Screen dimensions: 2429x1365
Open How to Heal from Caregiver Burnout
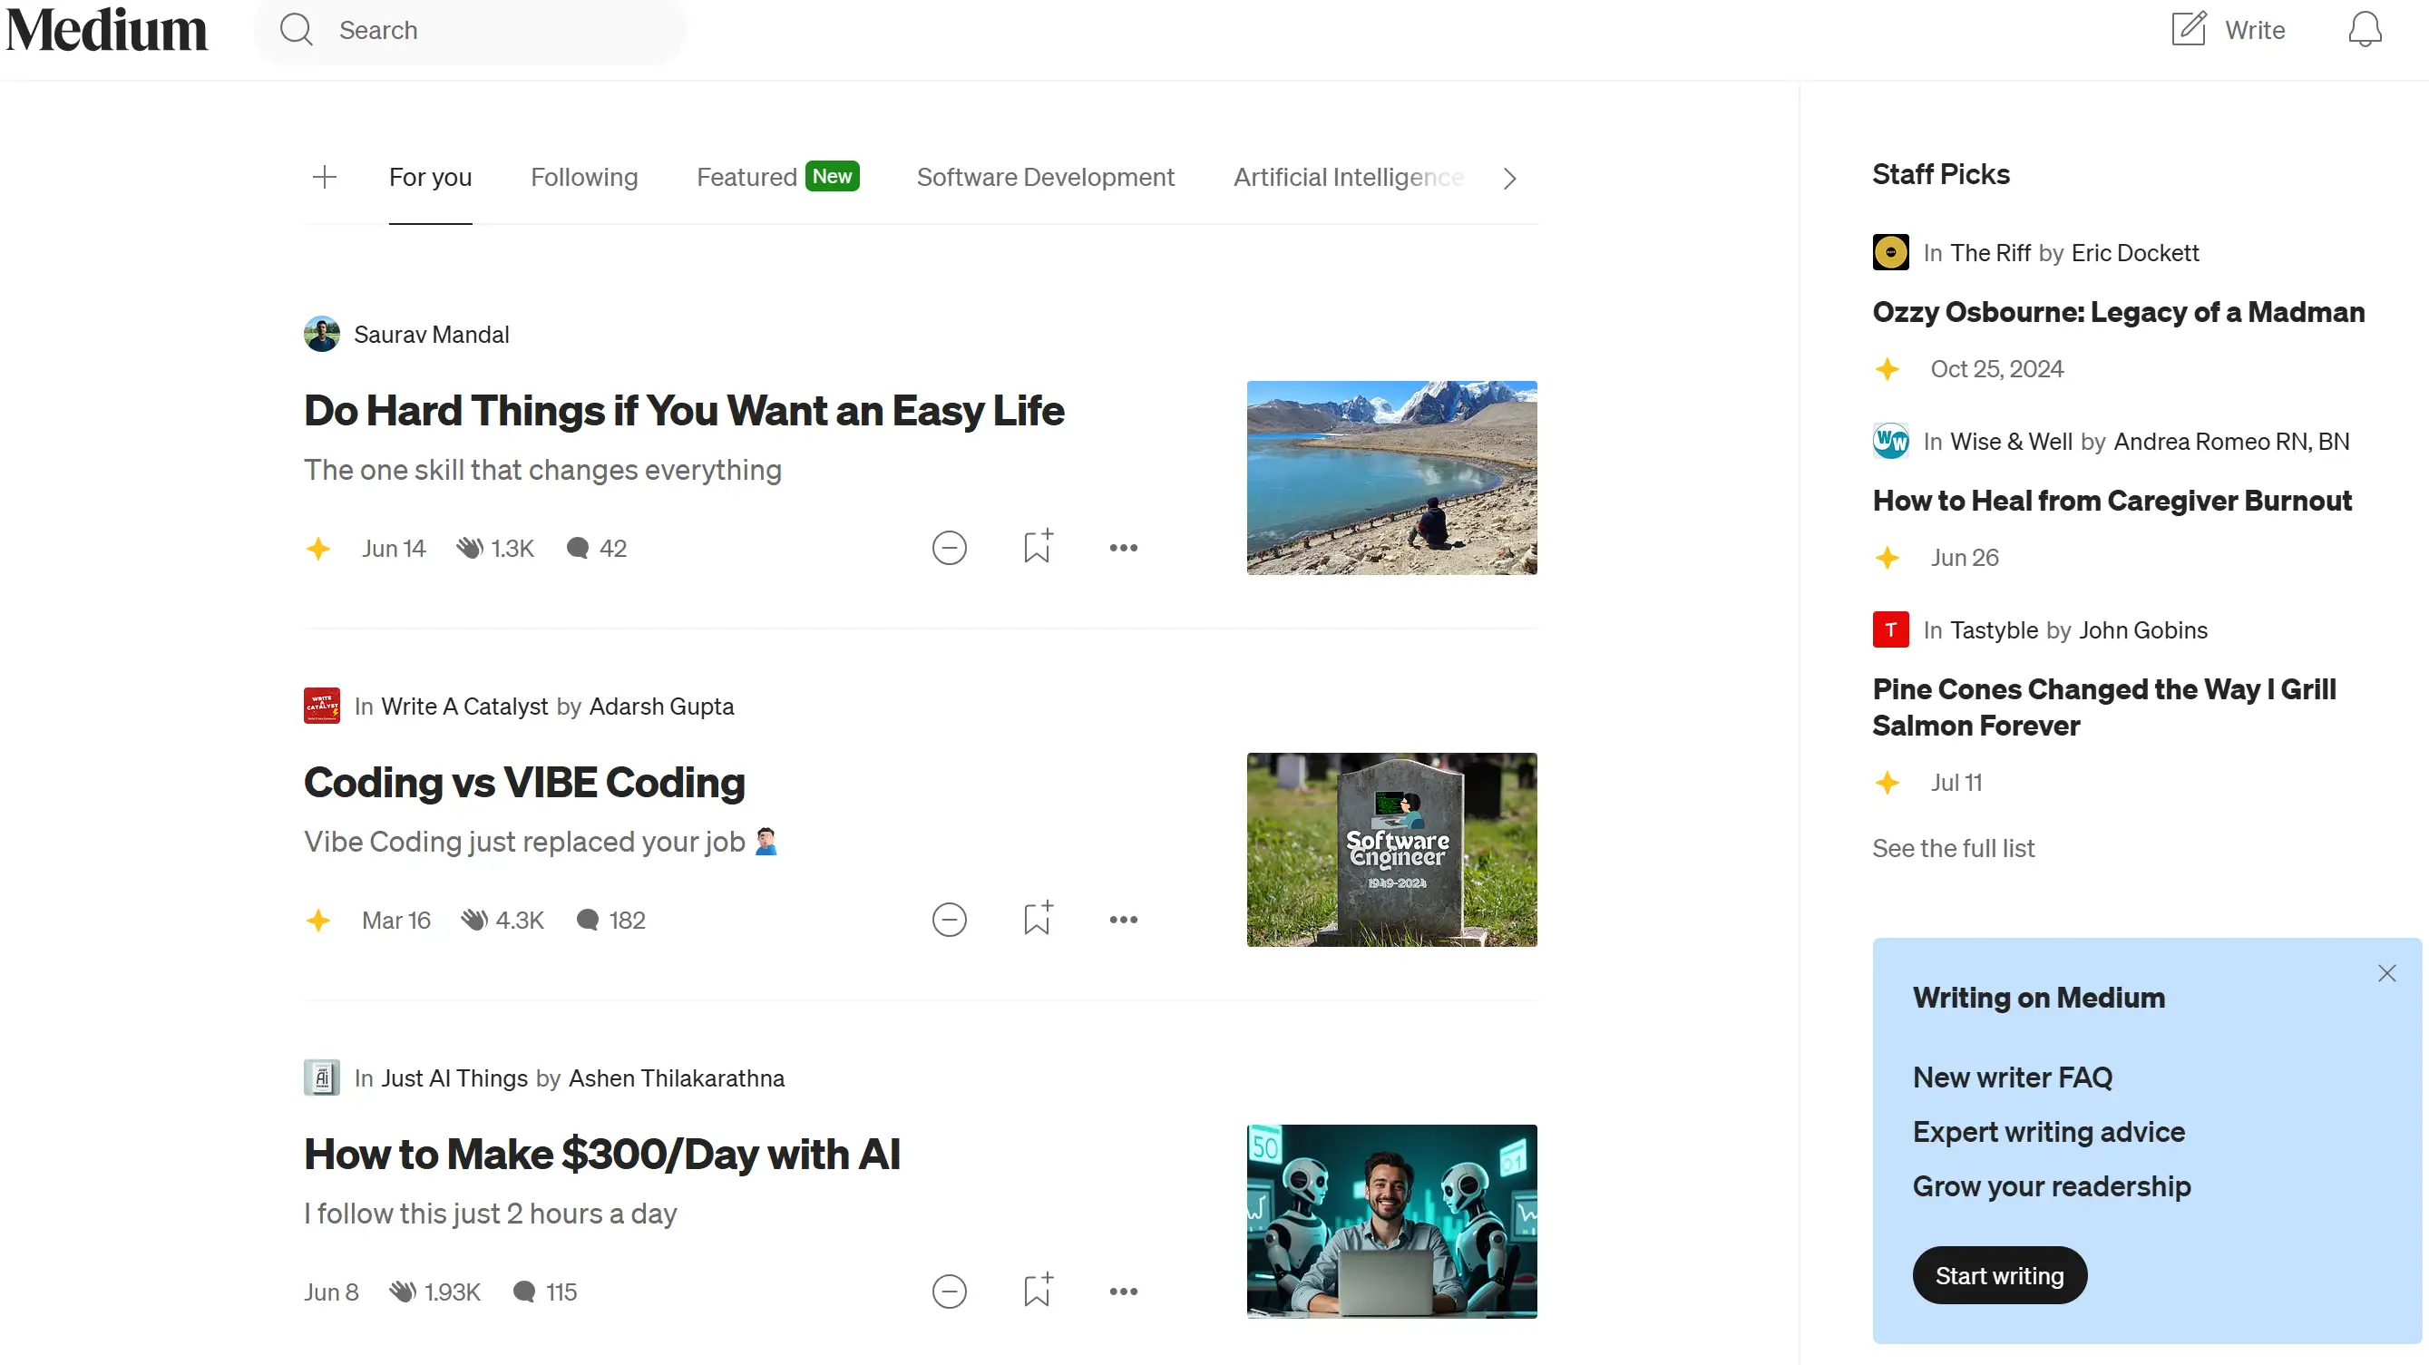pyautogui.click(x=2112, y=501)
